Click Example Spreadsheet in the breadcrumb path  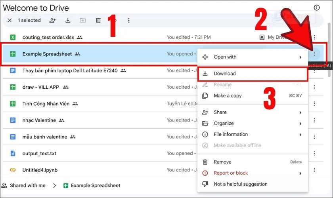pos(96,185)
